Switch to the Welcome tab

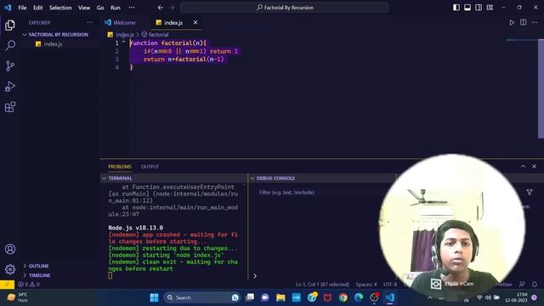coord(120,23)
